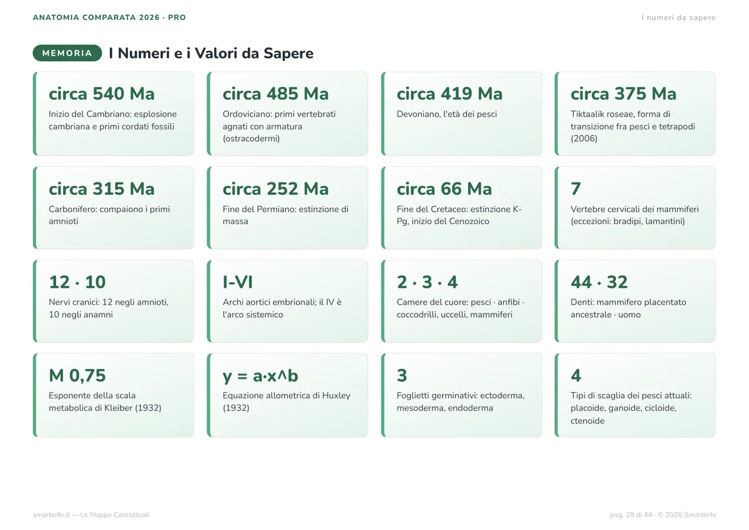Click the Tiktaalik roseae description
The image size is (749, 530).
633,126
